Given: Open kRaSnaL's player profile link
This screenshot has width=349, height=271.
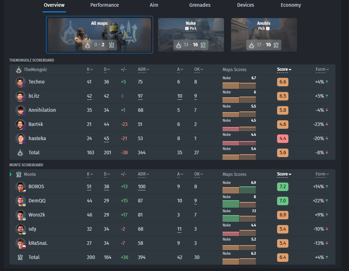Looking at the screenshot, I should 38,243.
